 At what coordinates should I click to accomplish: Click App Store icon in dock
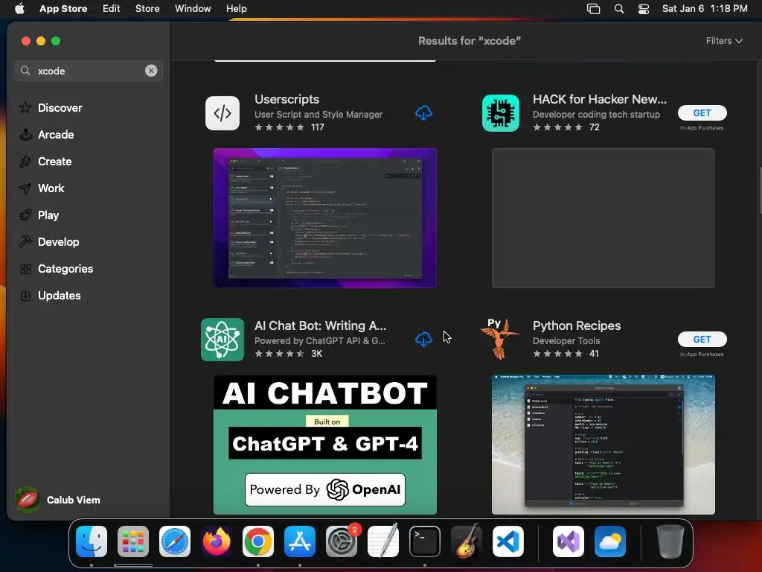(x=300, y=541)
